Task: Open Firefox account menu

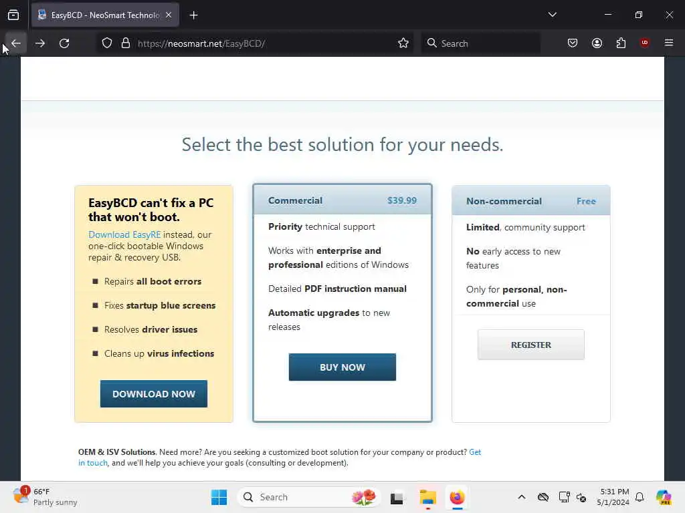Action: pos(597,43)
